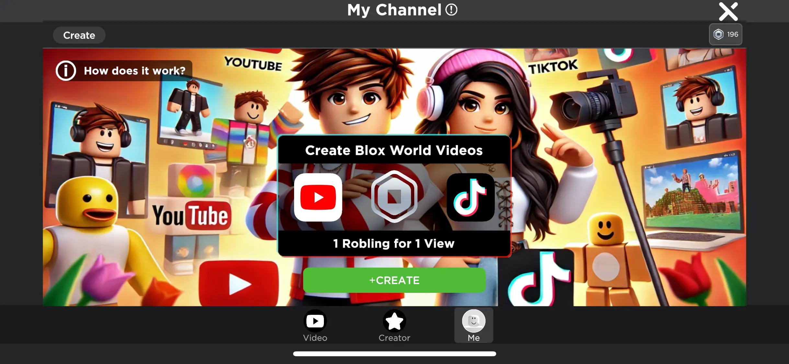Viewport: 789px width, 364px height.
Task: Tap the home indicator bar at bottom
Action: tap(394, 354)
